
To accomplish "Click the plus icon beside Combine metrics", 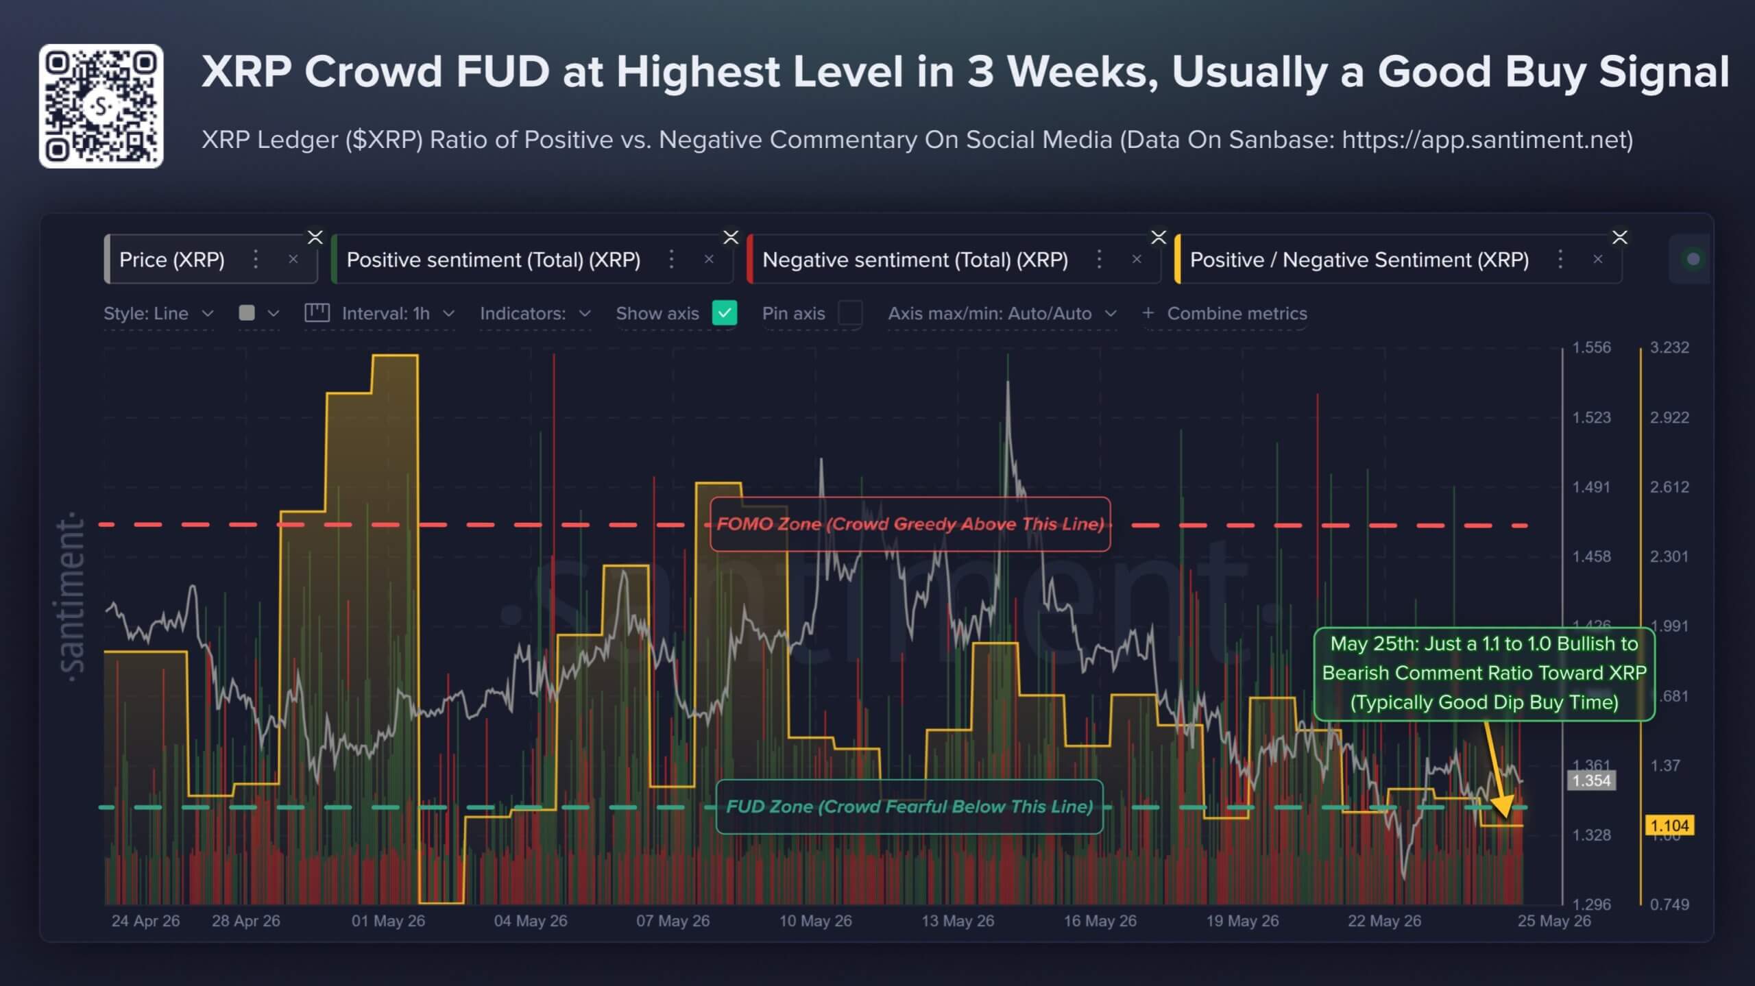I will tap(1148, 313).
